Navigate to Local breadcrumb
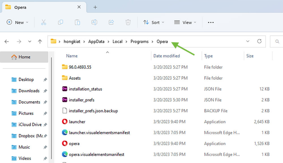 [x=117, y=42]
